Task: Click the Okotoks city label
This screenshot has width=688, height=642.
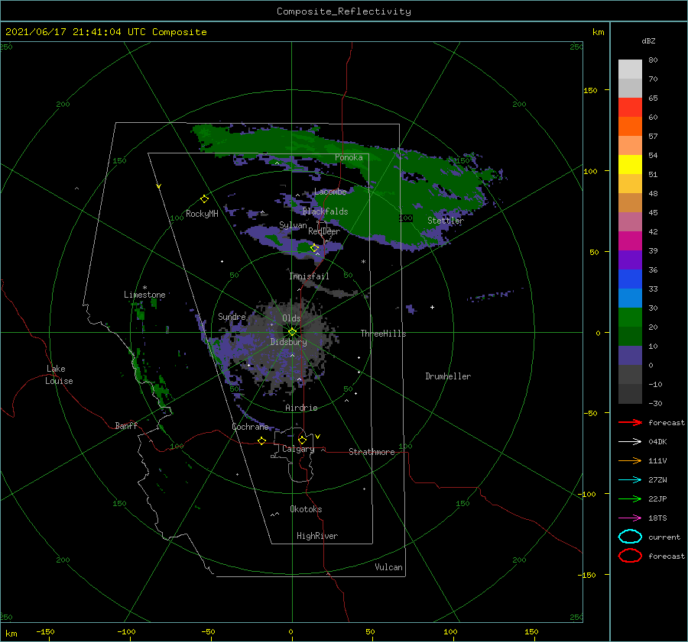Action: [306, 509]
